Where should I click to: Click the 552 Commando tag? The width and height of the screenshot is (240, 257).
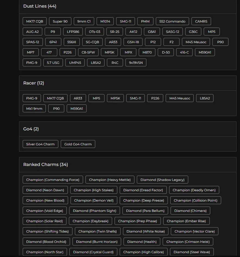click(172, 21)
